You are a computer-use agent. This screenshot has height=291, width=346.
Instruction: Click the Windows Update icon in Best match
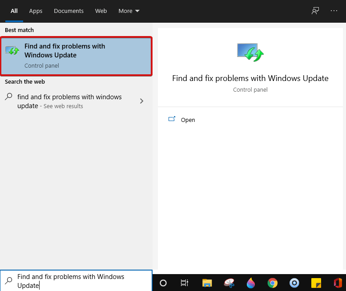12,50
